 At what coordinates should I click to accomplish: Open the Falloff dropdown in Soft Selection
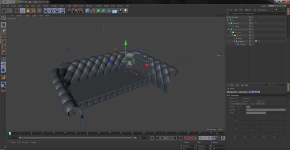[x=241, y=104]
